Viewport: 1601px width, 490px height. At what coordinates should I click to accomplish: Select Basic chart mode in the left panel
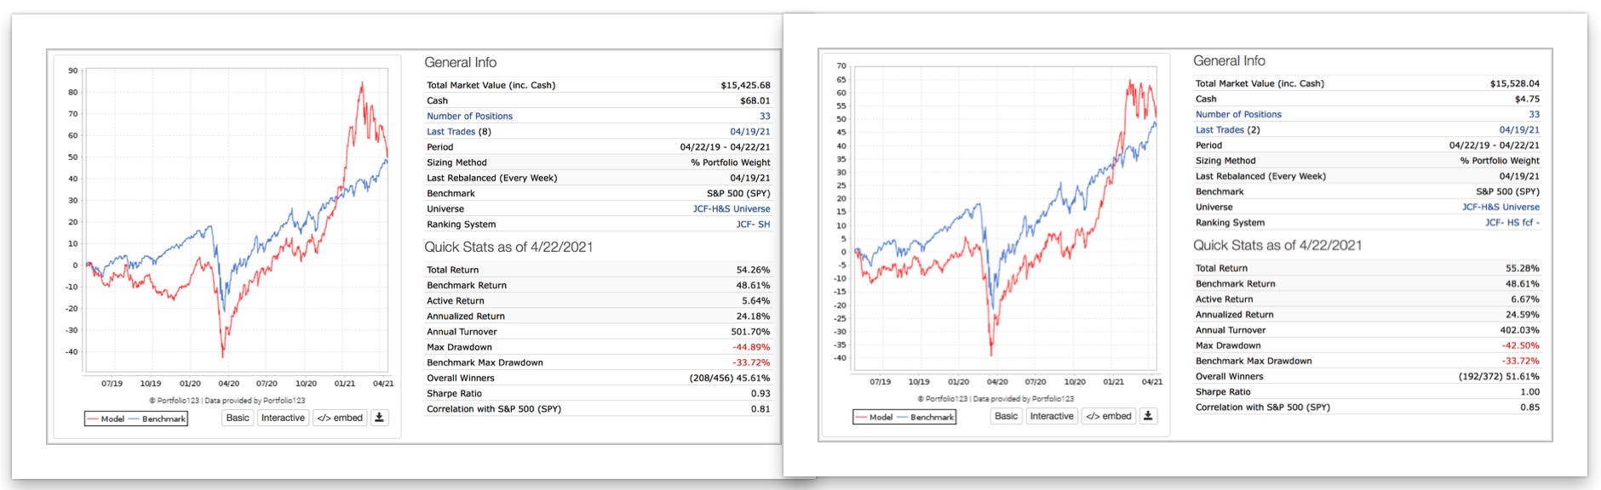point(238,418)
